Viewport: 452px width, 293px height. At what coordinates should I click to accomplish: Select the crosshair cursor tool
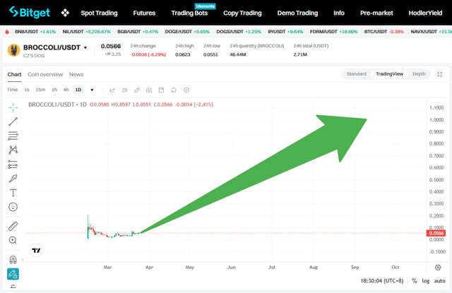click(13, 108)
